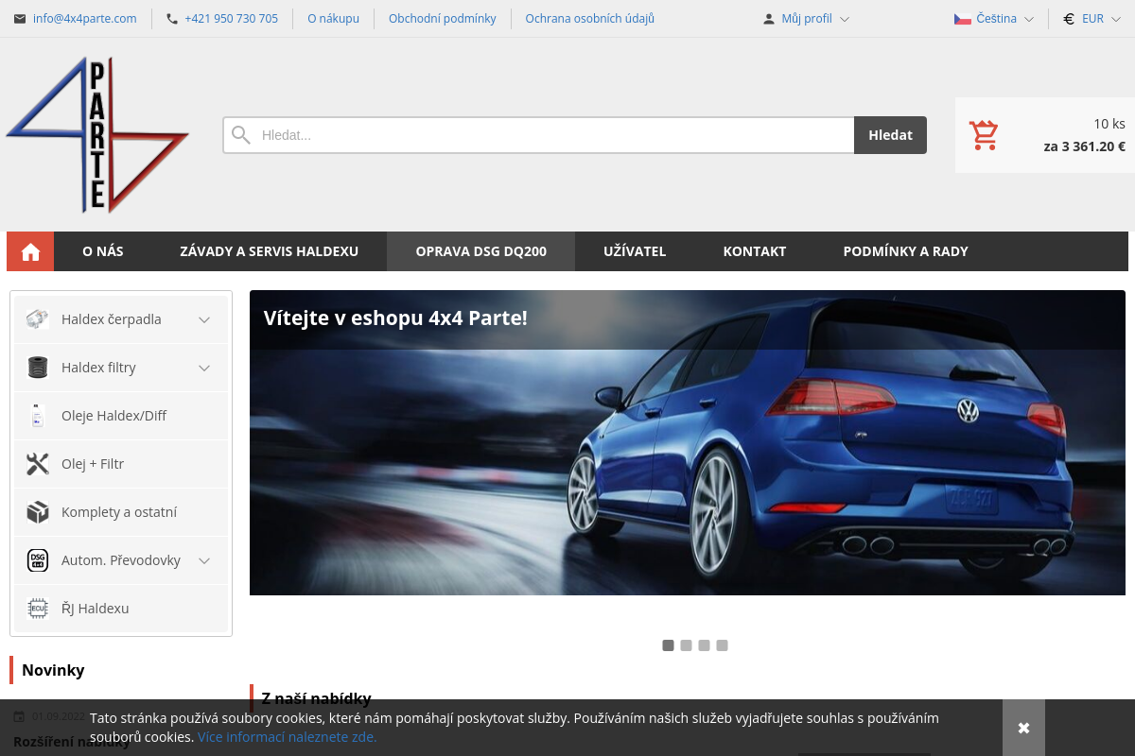Viewport: 1135px width, 756px height.
Task: Click the Haldex filtry filter icon
Action: 37,367
